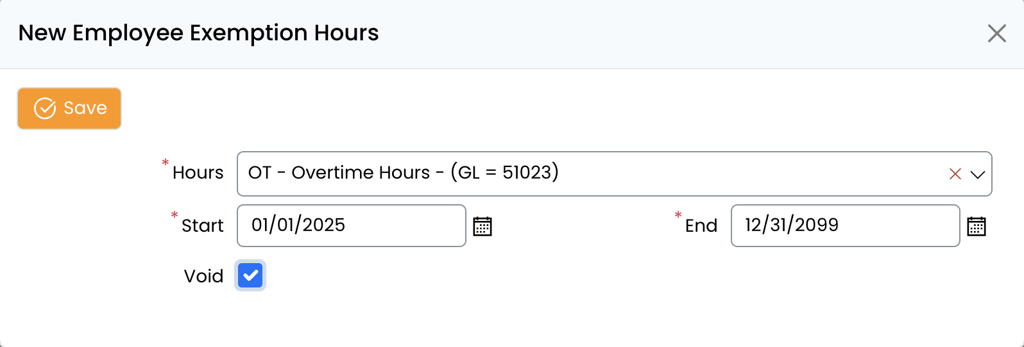Expand the Hours dropdown chevron arrow
This screenshot has width=1024, height=347.
click(977, 174)
